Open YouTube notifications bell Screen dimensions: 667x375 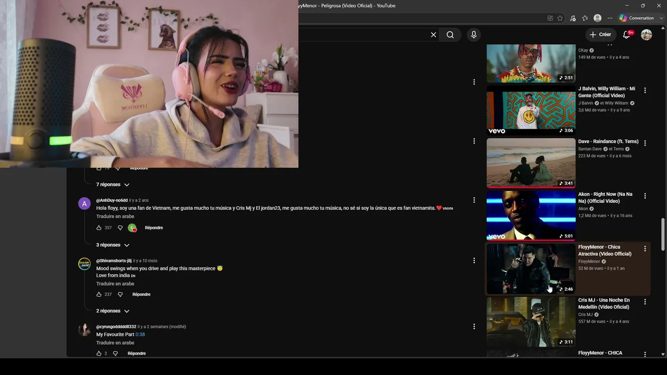[627, 35]
